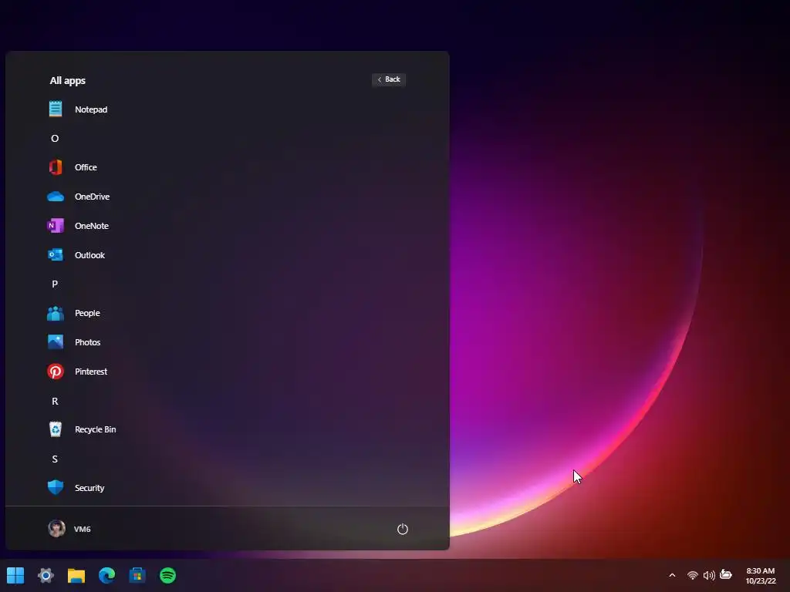790x592 pixels.
Task: Select the Notepad label text
Action: pyautogui.click(x=91, y=109)
